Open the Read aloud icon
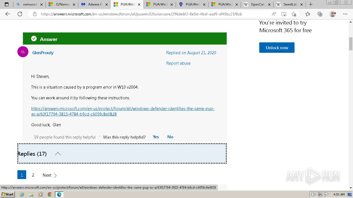 click(x=274, y=14)
